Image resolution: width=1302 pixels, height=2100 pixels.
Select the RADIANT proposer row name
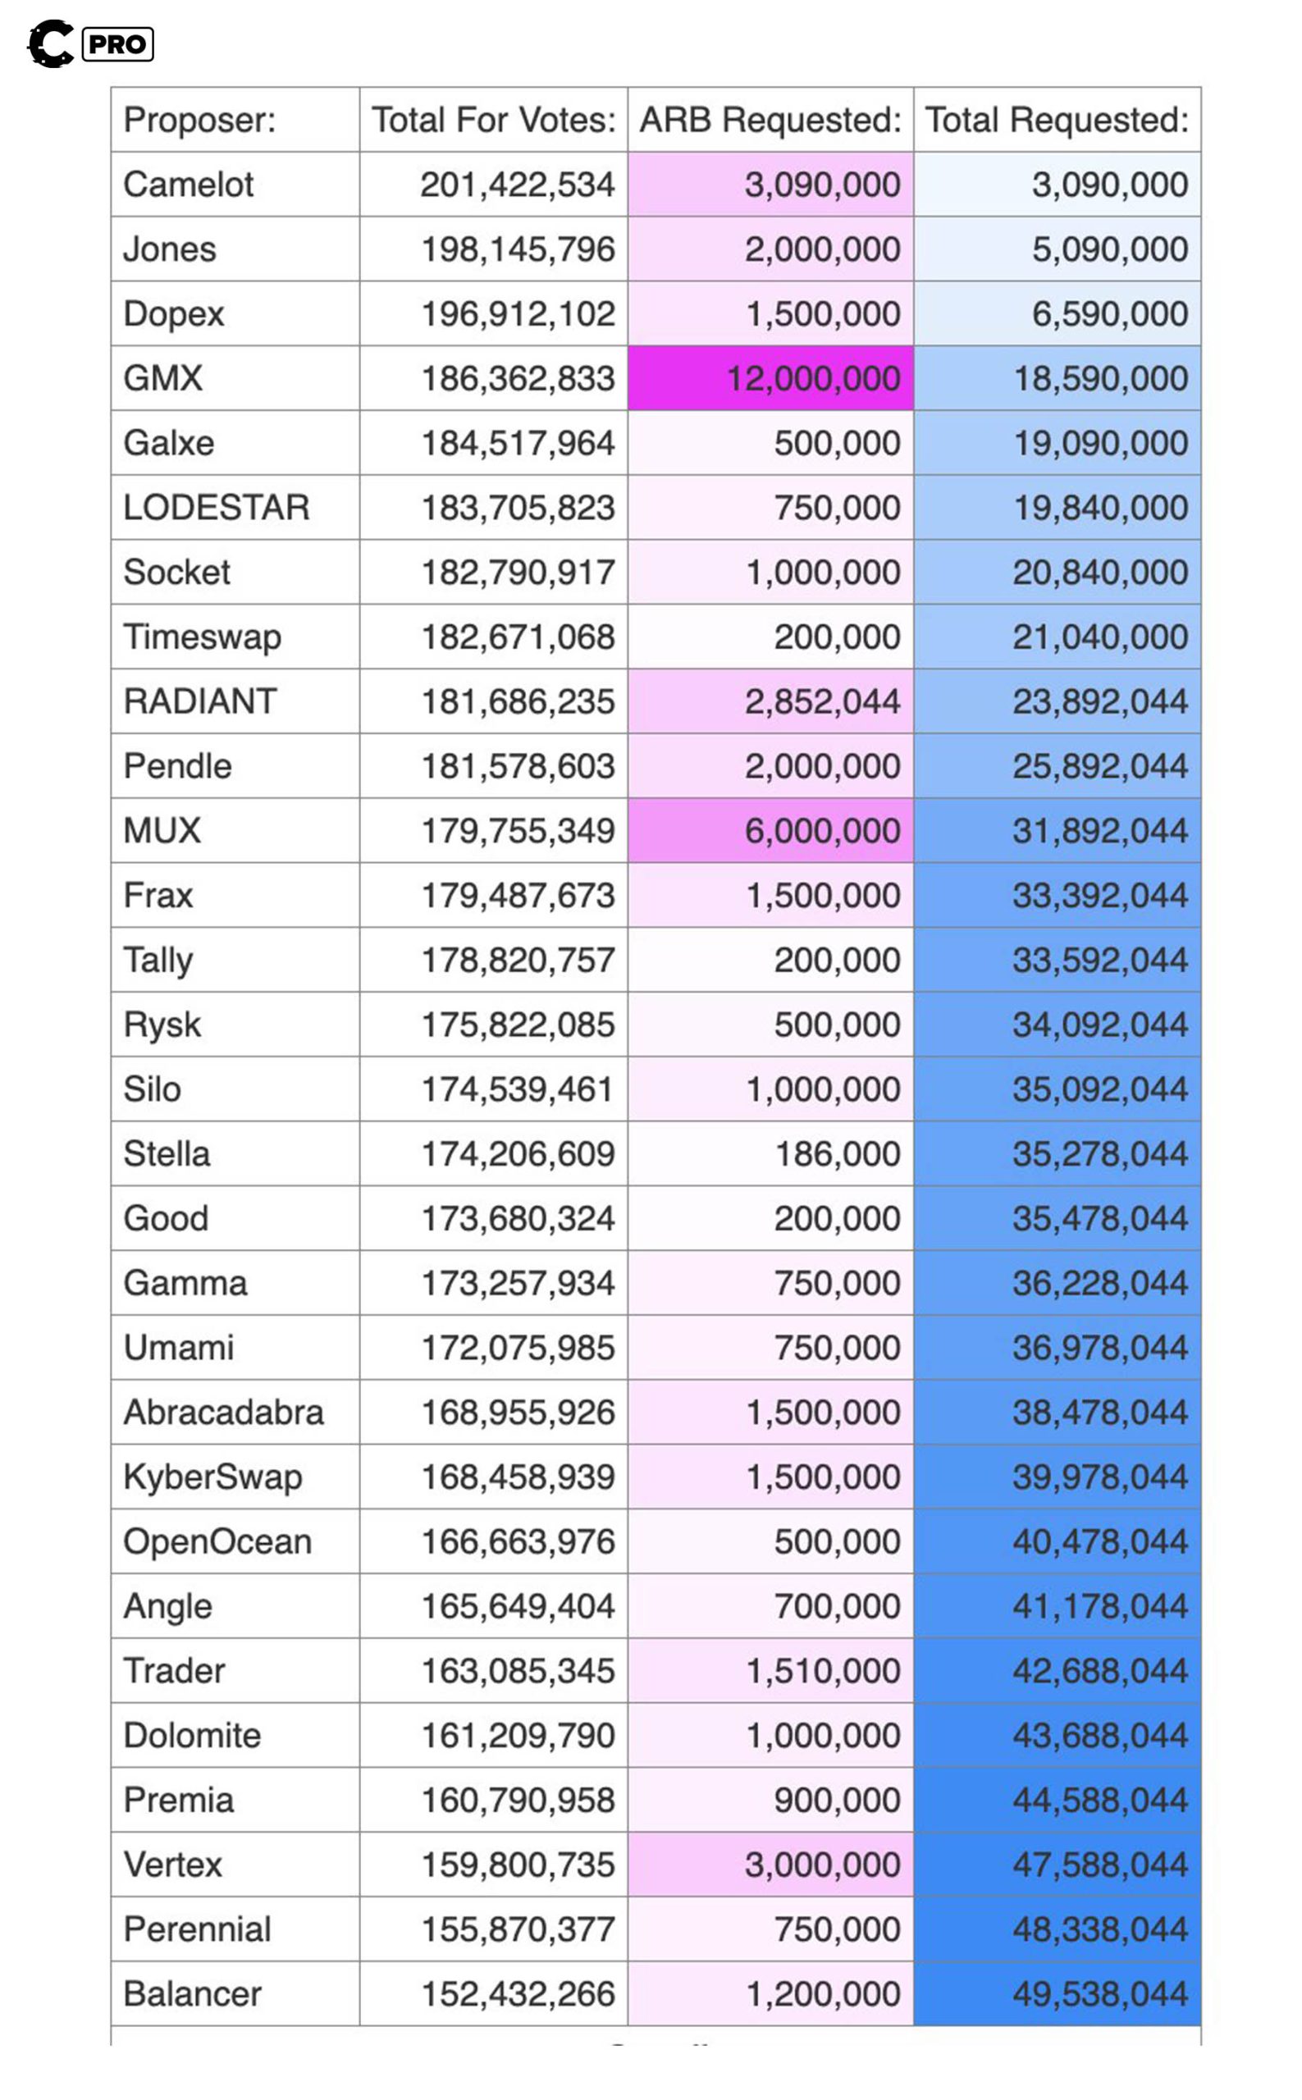point(200,701)
